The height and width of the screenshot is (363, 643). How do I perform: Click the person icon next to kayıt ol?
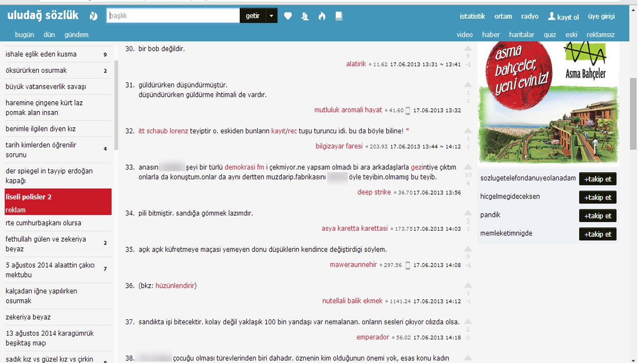pos(551,17)
